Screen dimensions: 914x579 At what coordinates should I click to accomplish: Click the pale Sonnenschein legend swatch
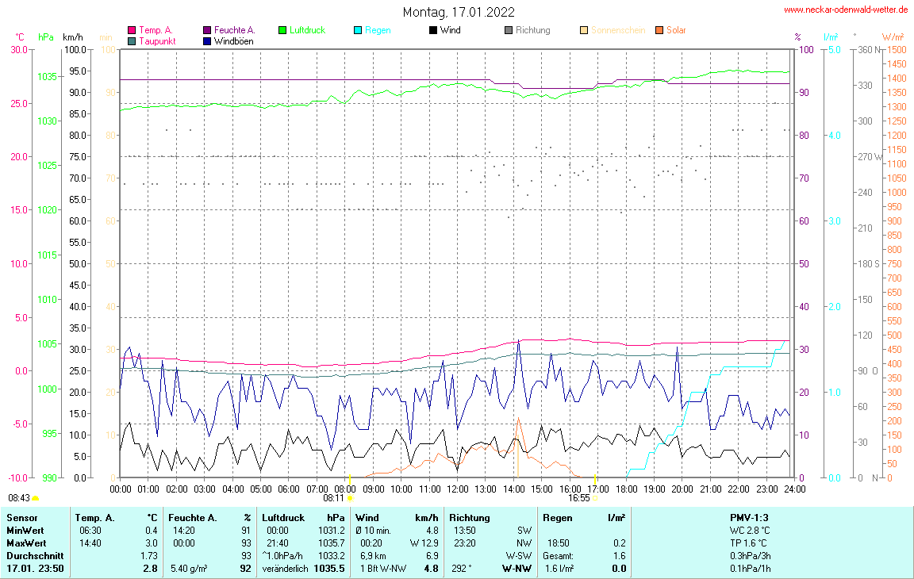pyautogui.click(x=584, y=30)
